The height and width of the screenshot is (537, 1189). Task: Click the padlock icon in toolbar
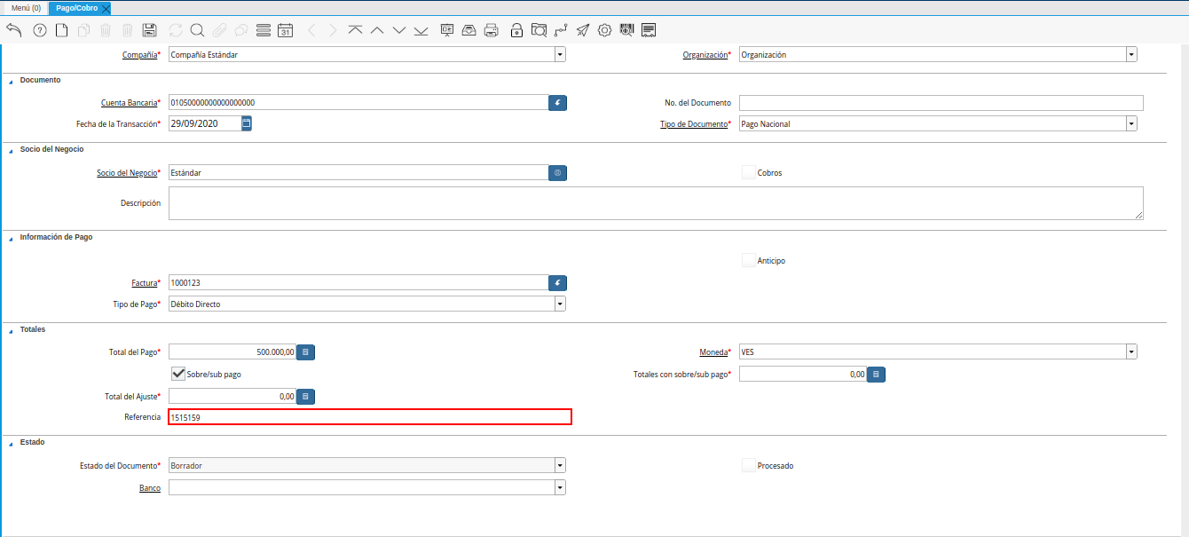pos(516,30)
